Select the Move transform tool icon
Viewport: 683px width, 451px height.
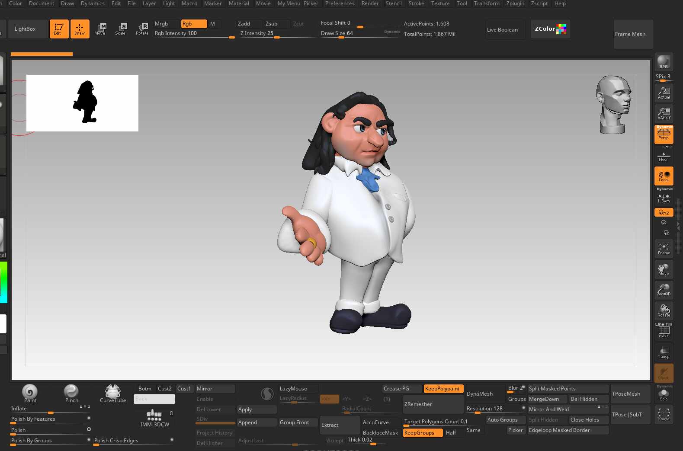click(x=100, y=29)
